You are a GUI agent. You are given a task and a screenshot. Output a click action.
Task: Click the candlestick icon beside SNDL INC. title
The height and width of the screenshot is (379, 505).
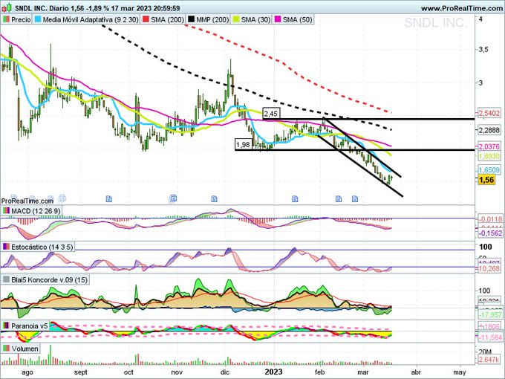[7, 7]
